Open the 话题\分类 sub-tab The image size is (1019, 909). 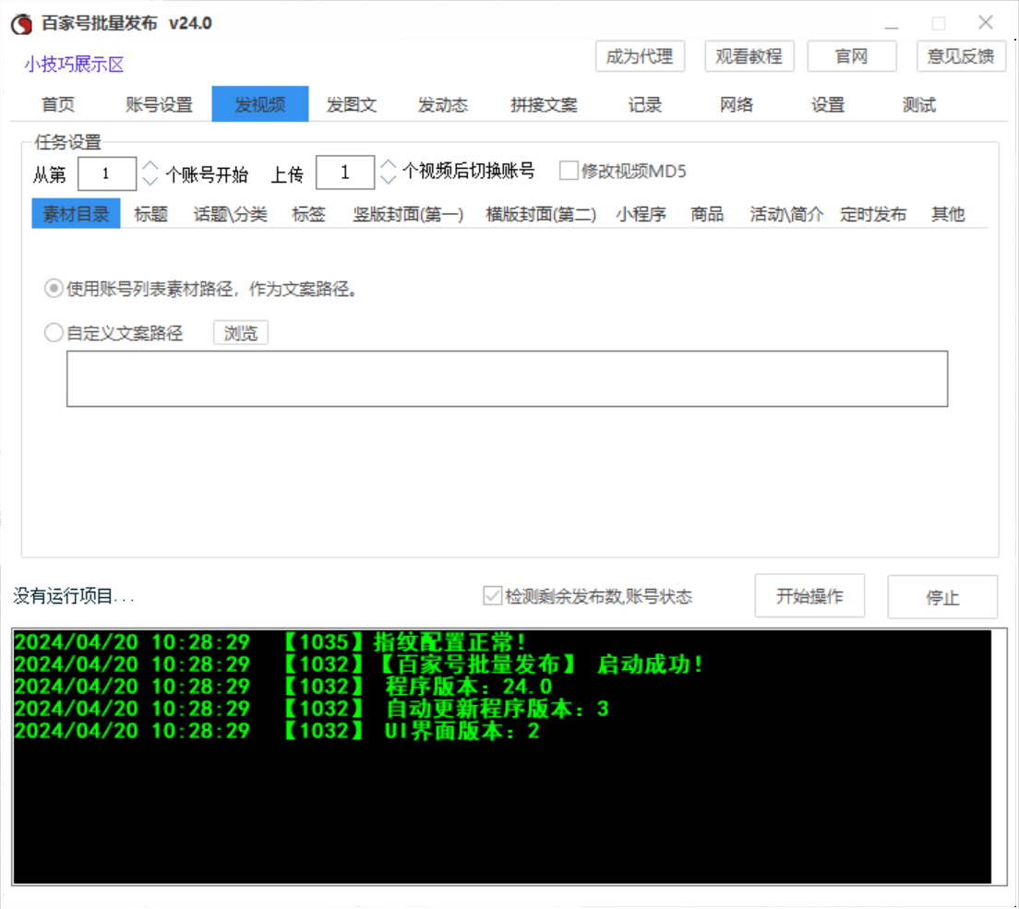(x=230, y=214)
